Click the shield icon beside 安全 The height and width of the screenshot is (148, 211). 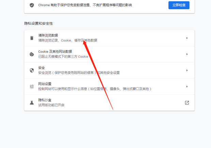[32, 70]
